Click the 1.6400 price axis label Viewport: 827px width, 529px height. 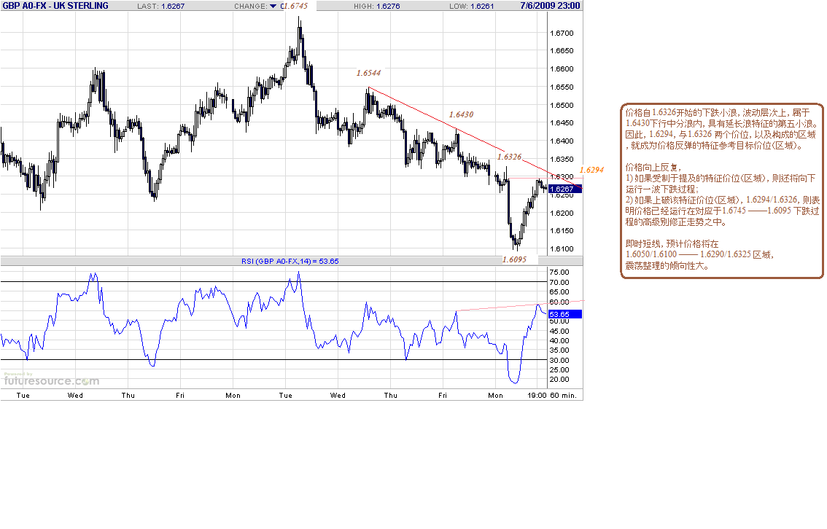(x=562, y=141)
